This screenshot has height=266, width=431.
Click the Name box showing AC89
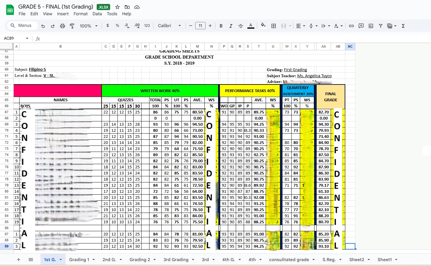tap(16, 38)
